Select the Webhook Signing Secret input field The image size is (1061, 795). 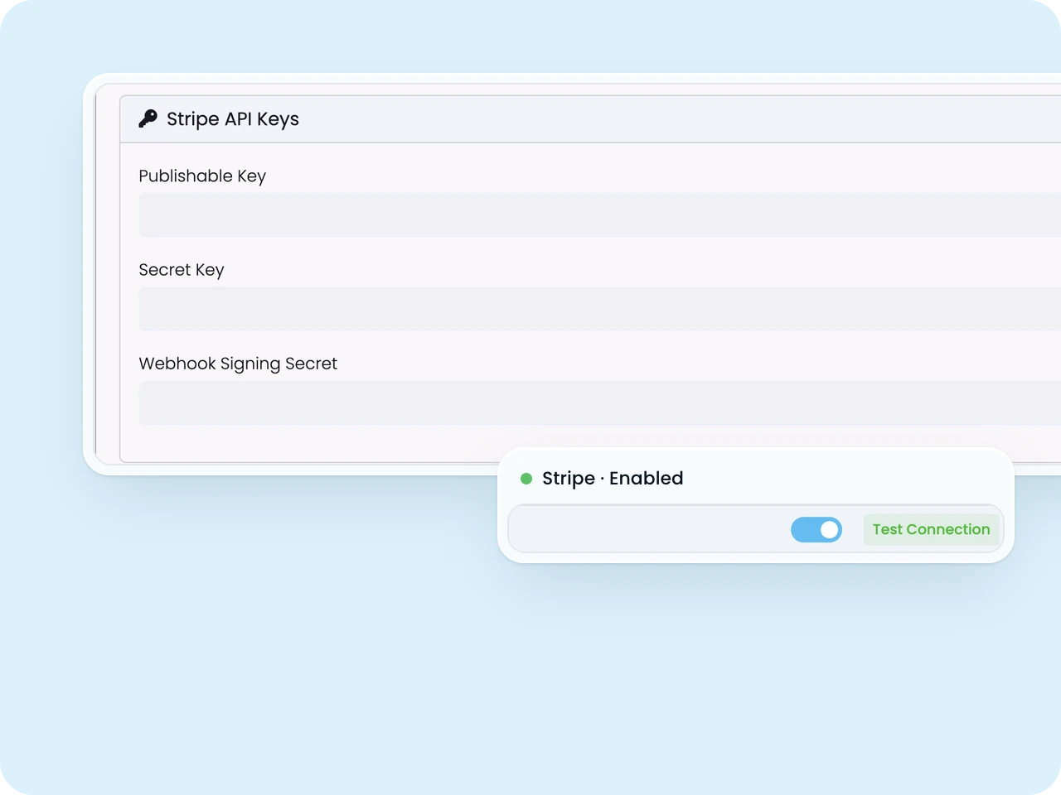(x=600, y=403)
